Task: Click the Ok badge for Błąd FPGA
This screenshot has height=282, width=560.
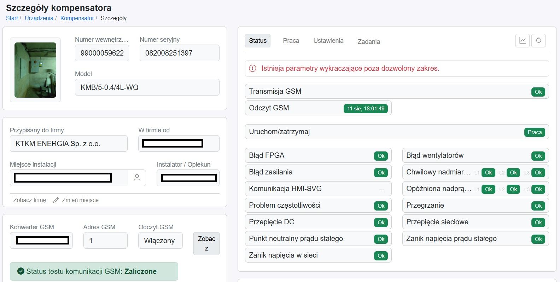Action: (381, 156)
